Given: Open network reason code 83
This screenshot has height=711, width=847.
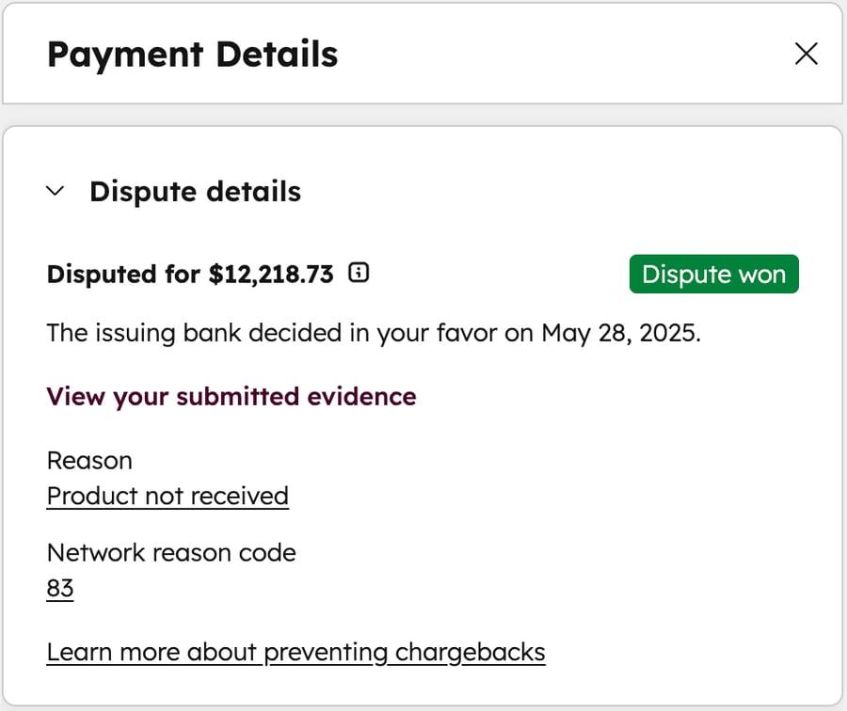Looking at the screenshot, I should tap(60, 588).
